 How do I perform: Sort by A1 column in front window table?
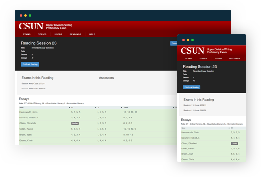232,128
